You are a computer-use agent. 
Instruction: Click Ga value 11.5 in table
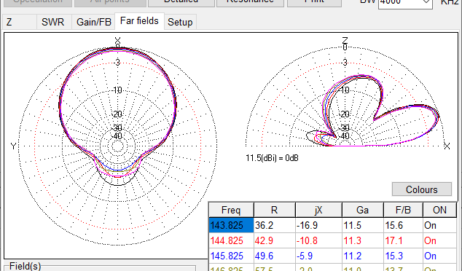362,225
